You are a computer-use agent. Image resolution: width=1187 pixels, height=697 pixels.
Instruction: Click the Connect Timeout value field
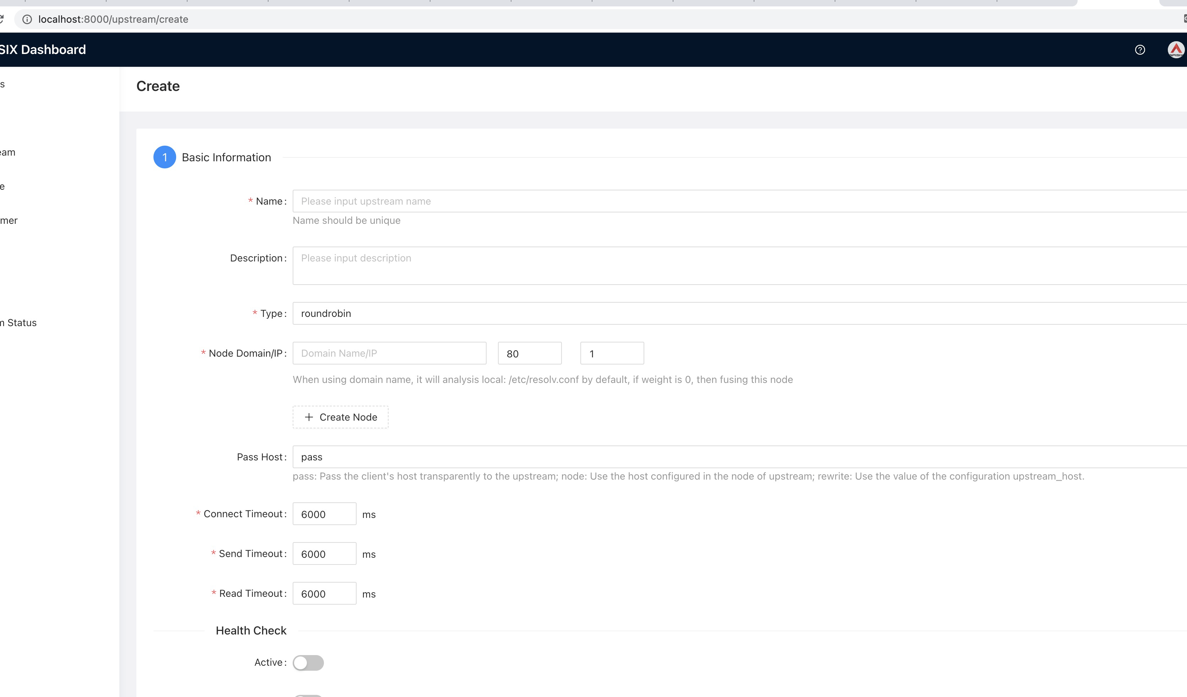coord(324,514)
